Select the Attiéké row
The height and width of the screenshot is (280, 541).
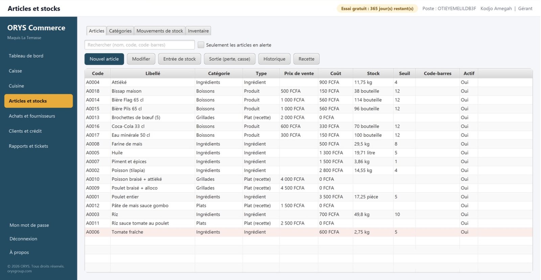tap(308, 82)
